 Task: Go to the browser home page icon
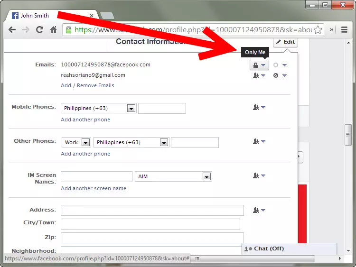click(53, 30)
